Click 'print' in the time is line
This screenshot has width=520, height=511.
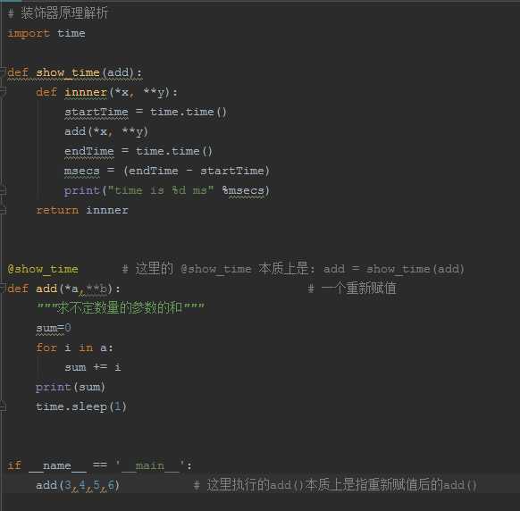coord(82,190)
